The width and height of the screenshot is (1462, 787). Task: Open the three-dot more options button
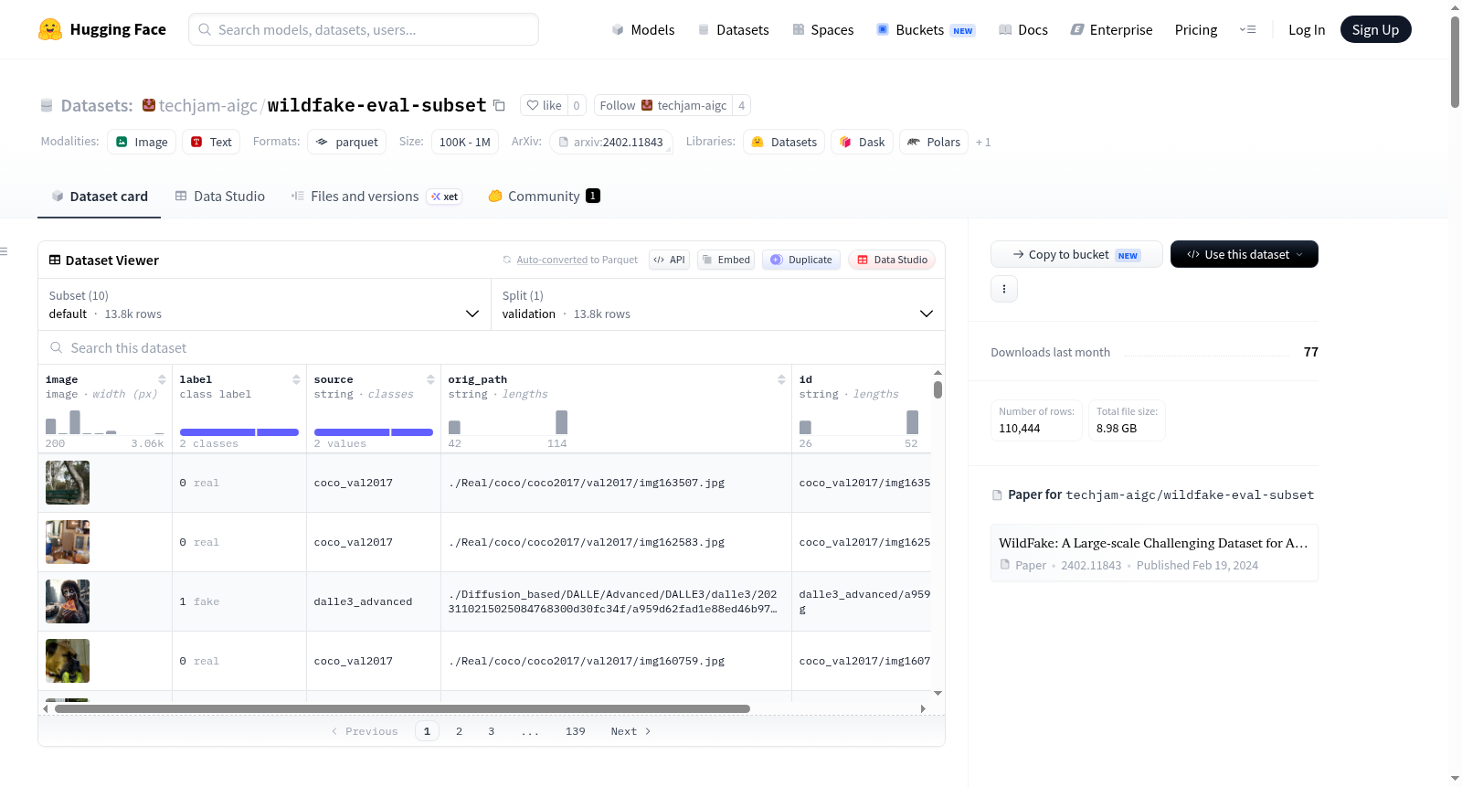coord(1004,289)
